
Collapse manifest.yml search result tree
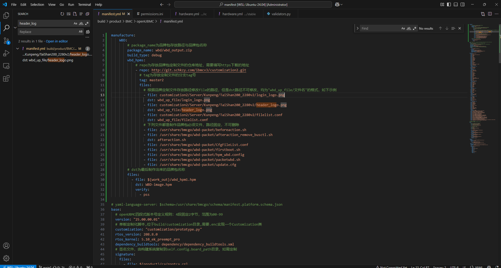[x=18, y=48]
